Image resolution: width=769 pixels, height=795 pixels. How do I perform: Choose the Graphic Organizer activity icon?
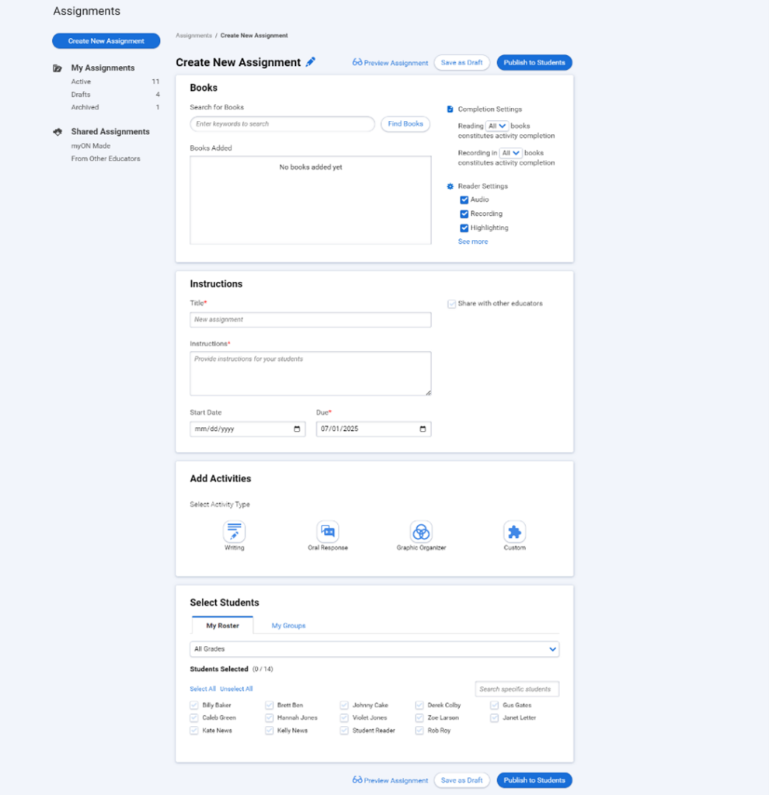(x=421, y=532)
